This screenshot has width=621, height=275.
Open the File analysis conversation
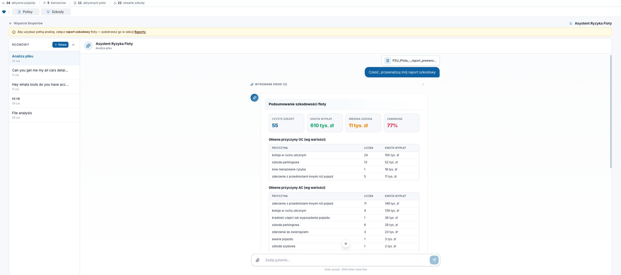click(x=44, y=115)
